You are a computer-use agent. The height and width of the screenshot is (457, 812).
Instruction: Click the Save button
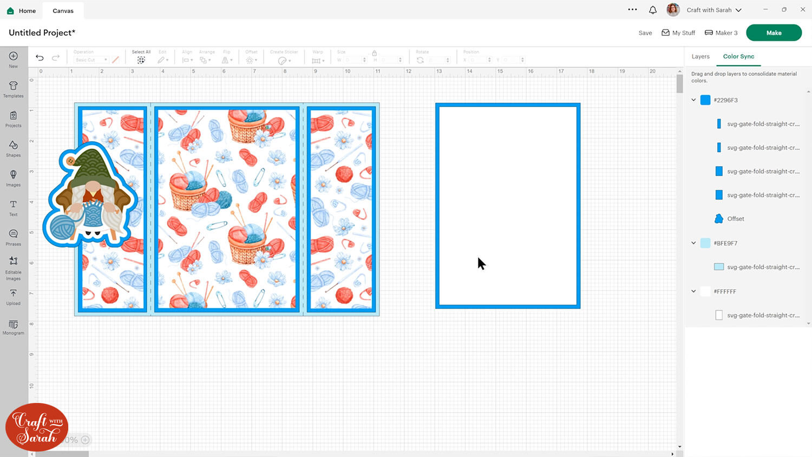click(x=645, y=33)
